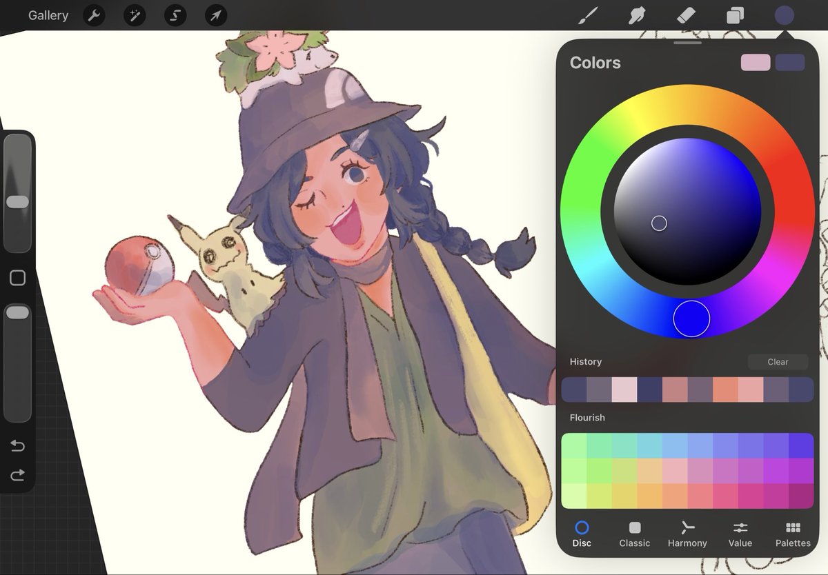Select the dark blue secondary color swatch

pos(790,63)
